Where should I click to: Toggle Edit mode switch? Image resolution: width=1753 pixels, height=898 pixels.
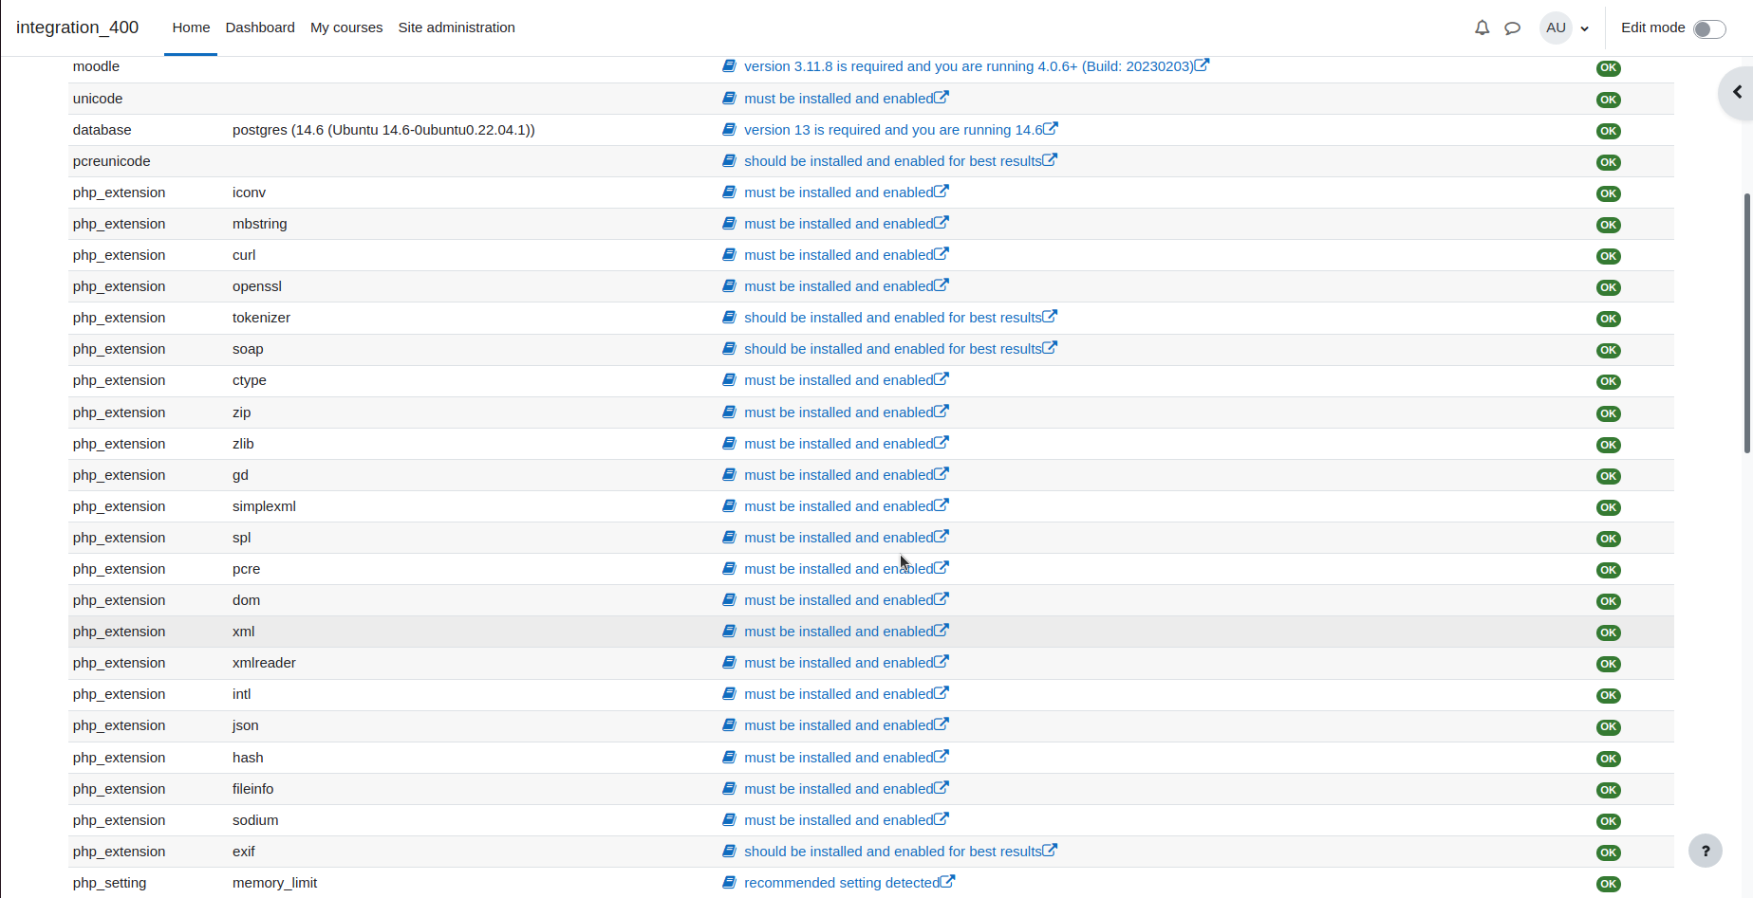coord(1709,28)
